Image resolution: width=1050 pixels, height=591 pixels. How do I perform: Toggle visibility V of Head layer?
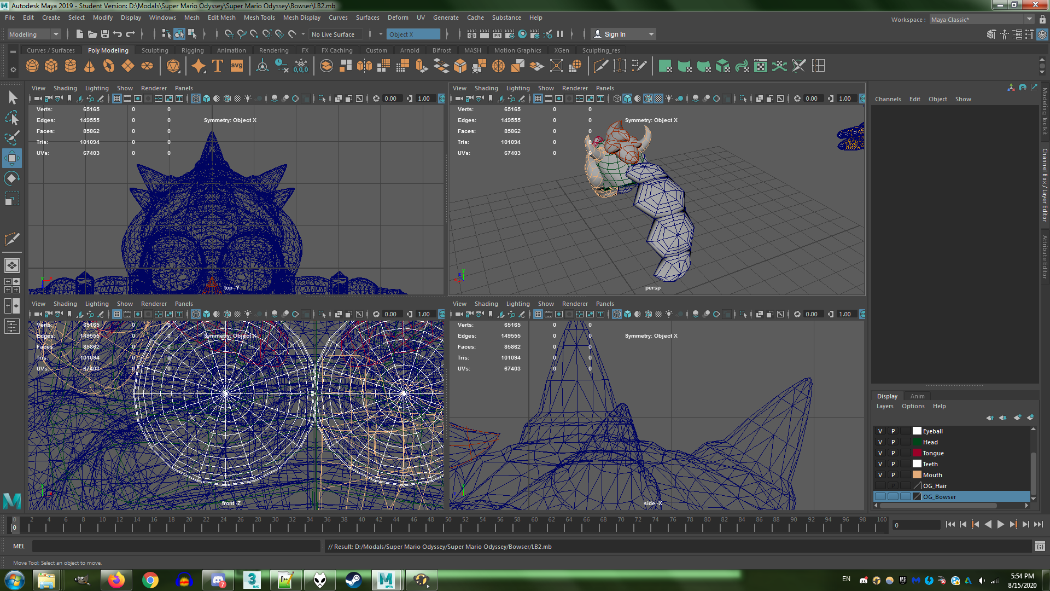(x=880, y=442)
